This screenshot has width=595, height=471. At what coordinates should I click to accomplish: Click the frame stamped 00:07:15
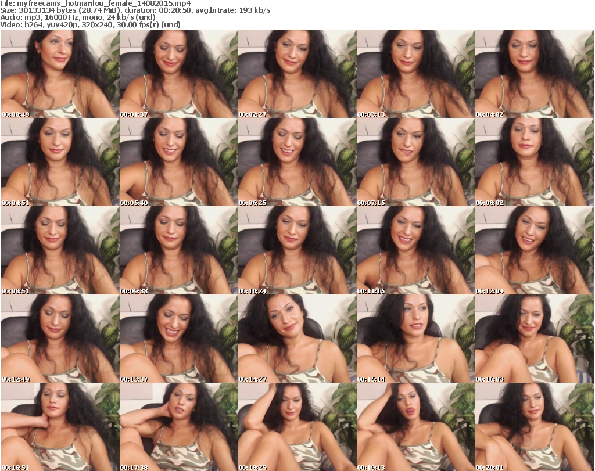(x=415, y=162)
